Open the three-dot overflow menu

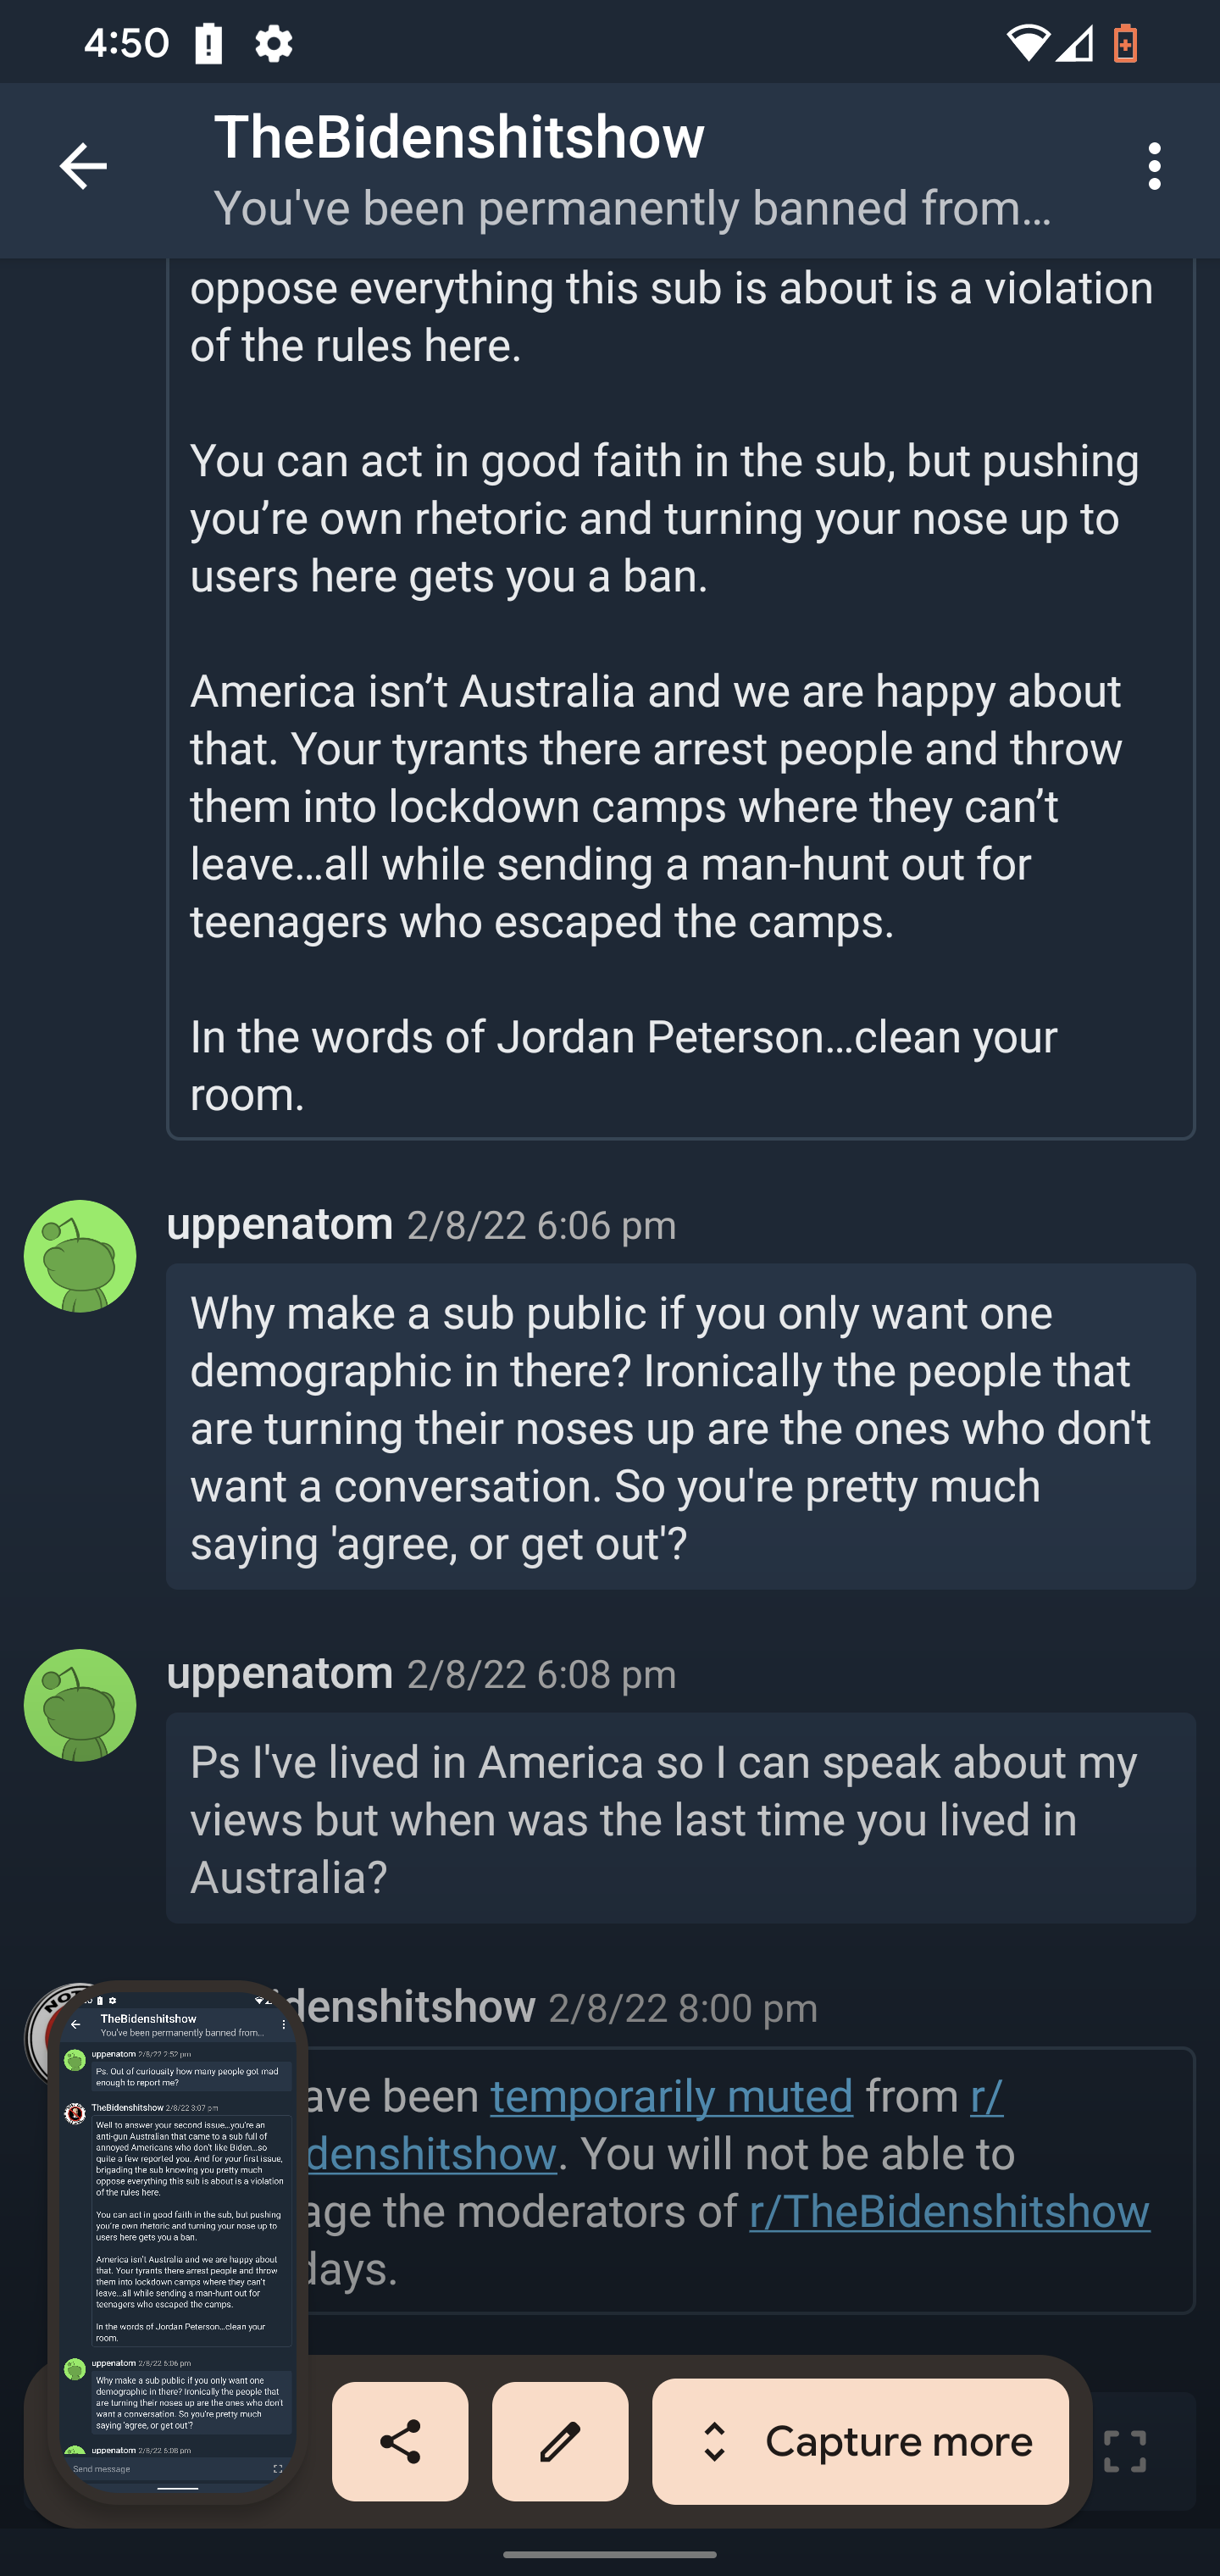[x=1154, y=166]
